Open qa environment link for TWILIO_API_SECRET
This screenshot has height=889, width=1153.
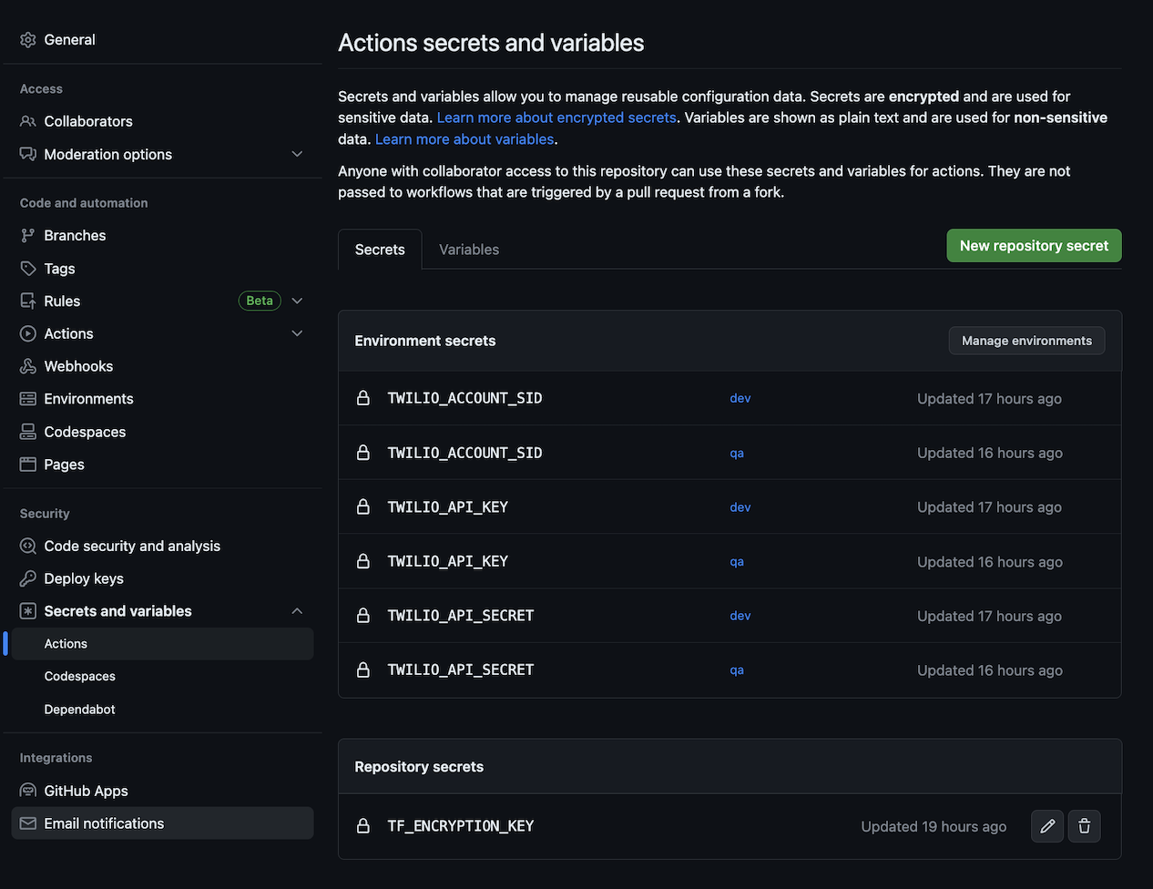coord(737,670)
